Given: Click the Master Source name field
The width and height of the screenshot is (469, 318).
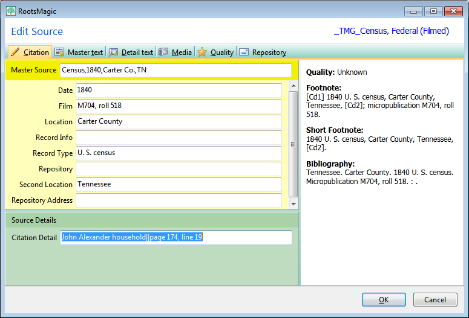Looking at the screenshot, I should click(175, 70).
